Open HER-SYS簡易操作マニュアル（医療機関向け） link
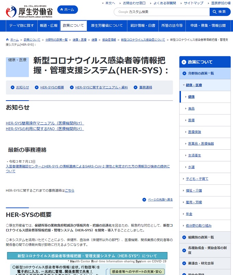233x275 pixels. coord(45,123)
